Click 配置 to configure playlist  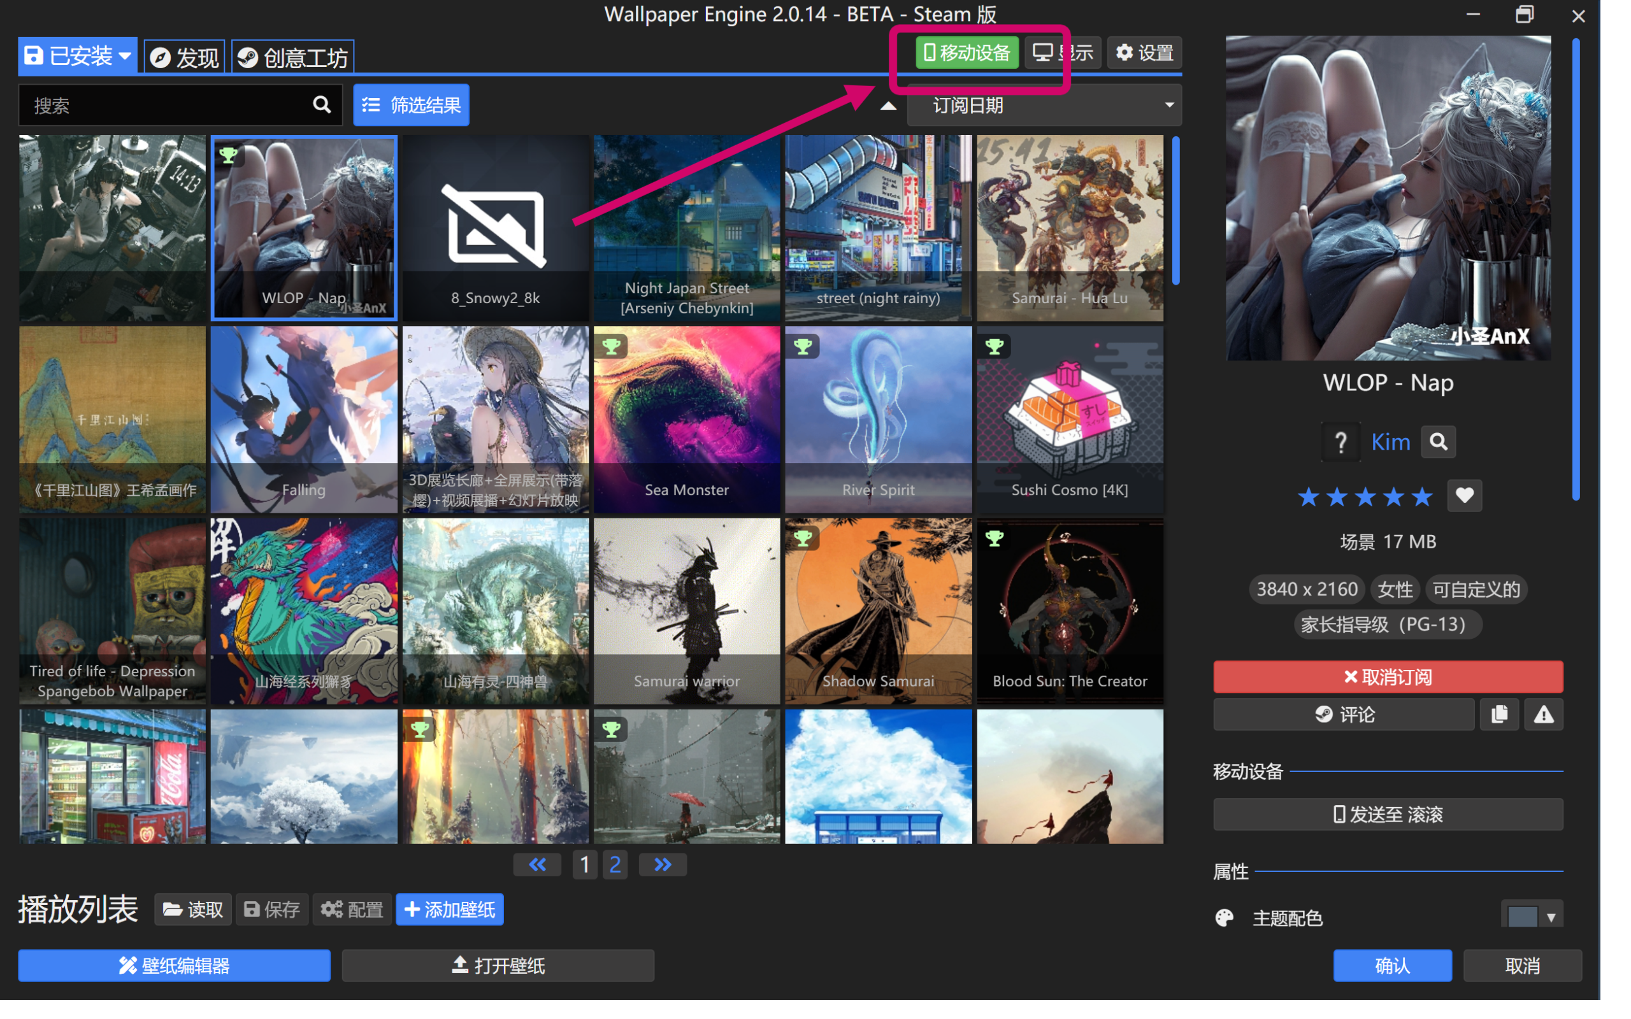352,910
